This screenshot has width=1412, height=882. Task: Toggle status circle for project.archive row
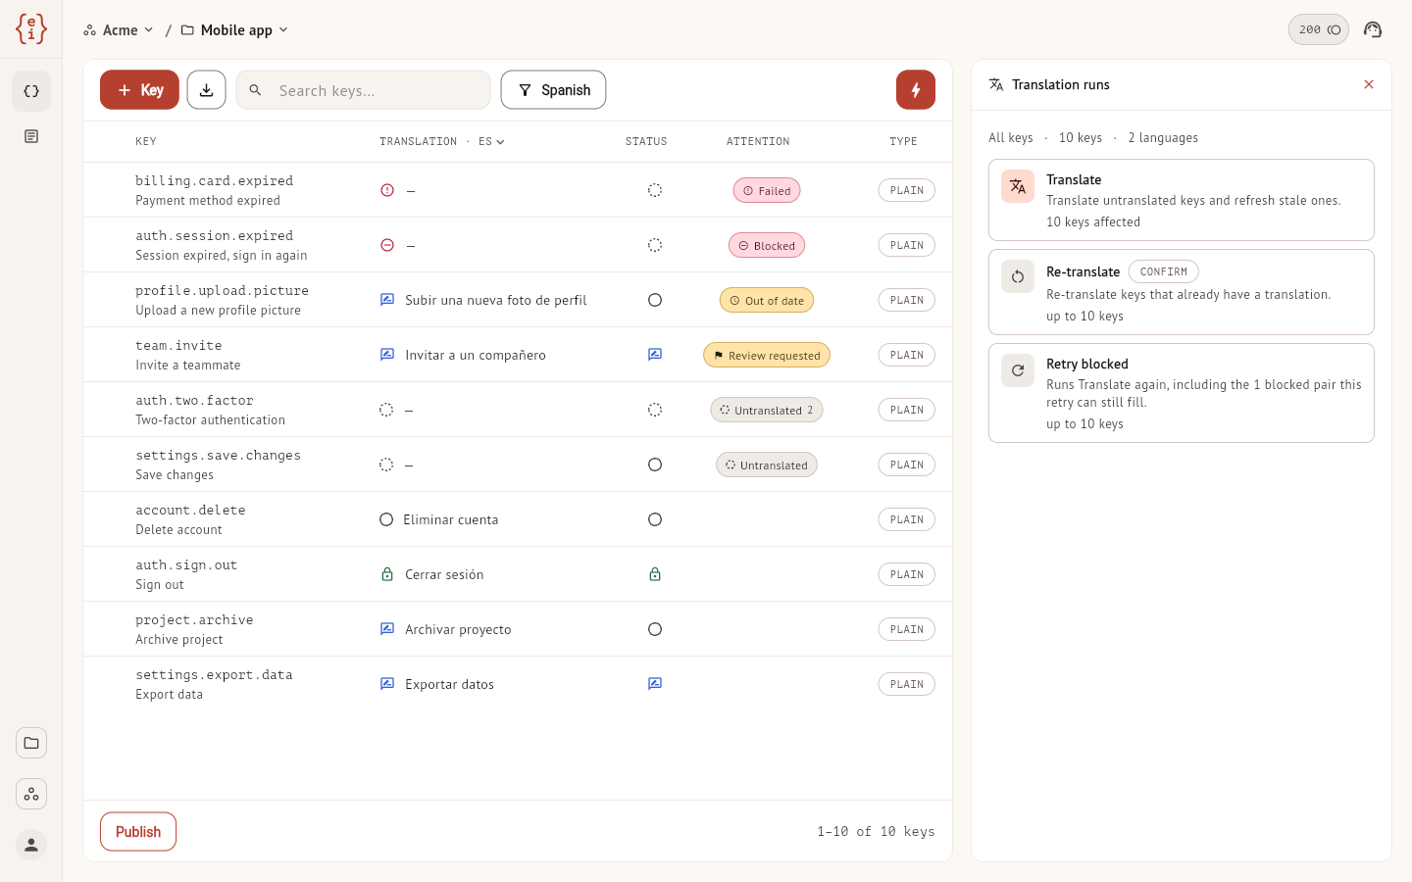[655, 629]
